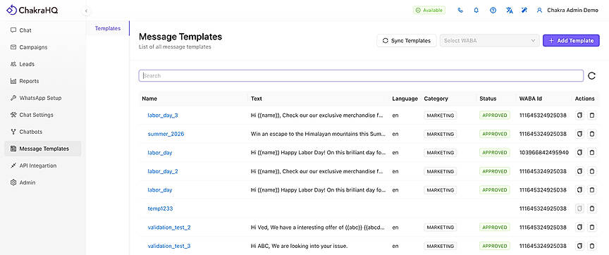Screen dimensions: 609x255
Task: Copy the labor_day_2 template
Action: (579, 171)
